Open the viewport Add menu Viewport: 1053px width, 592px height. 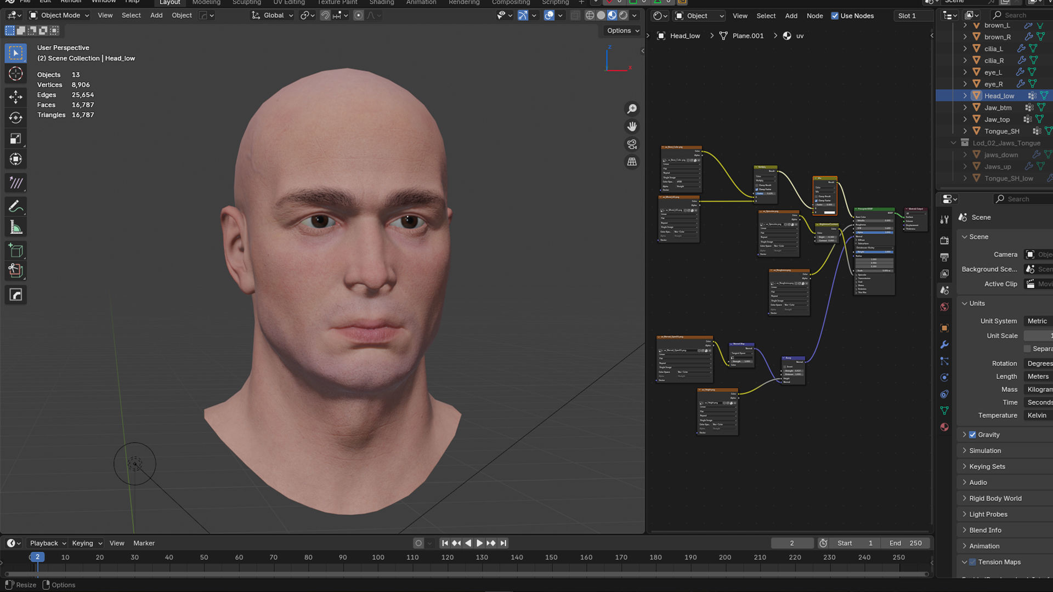click(x=156, y=15)
